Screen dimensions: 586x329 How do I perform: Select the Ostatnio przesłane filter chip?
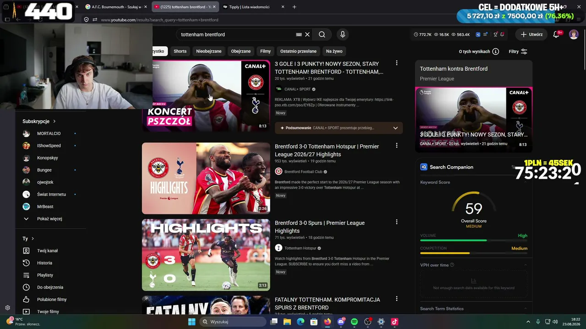coord(298,51)
